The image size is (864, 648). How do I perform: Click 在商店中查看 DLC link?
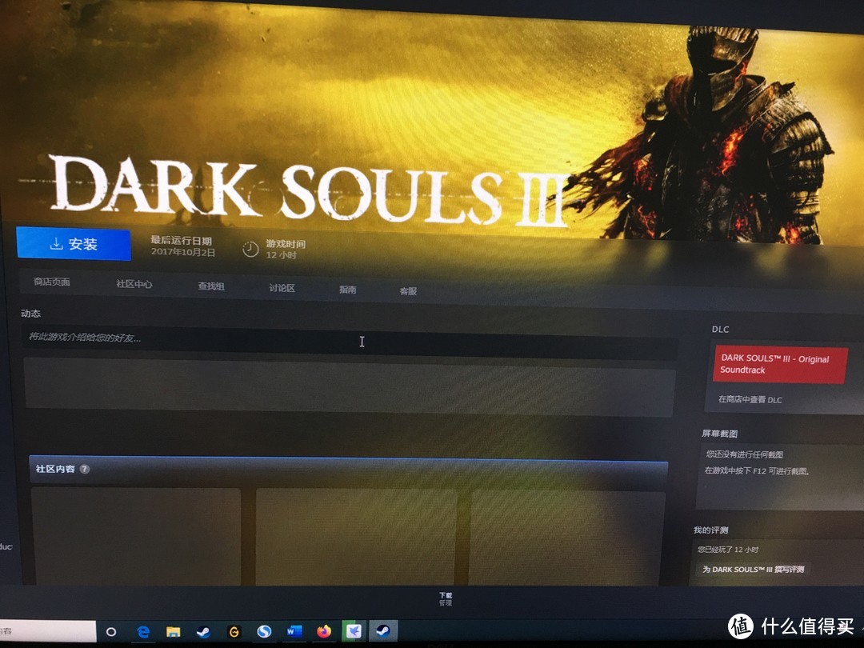pos(750,399)
